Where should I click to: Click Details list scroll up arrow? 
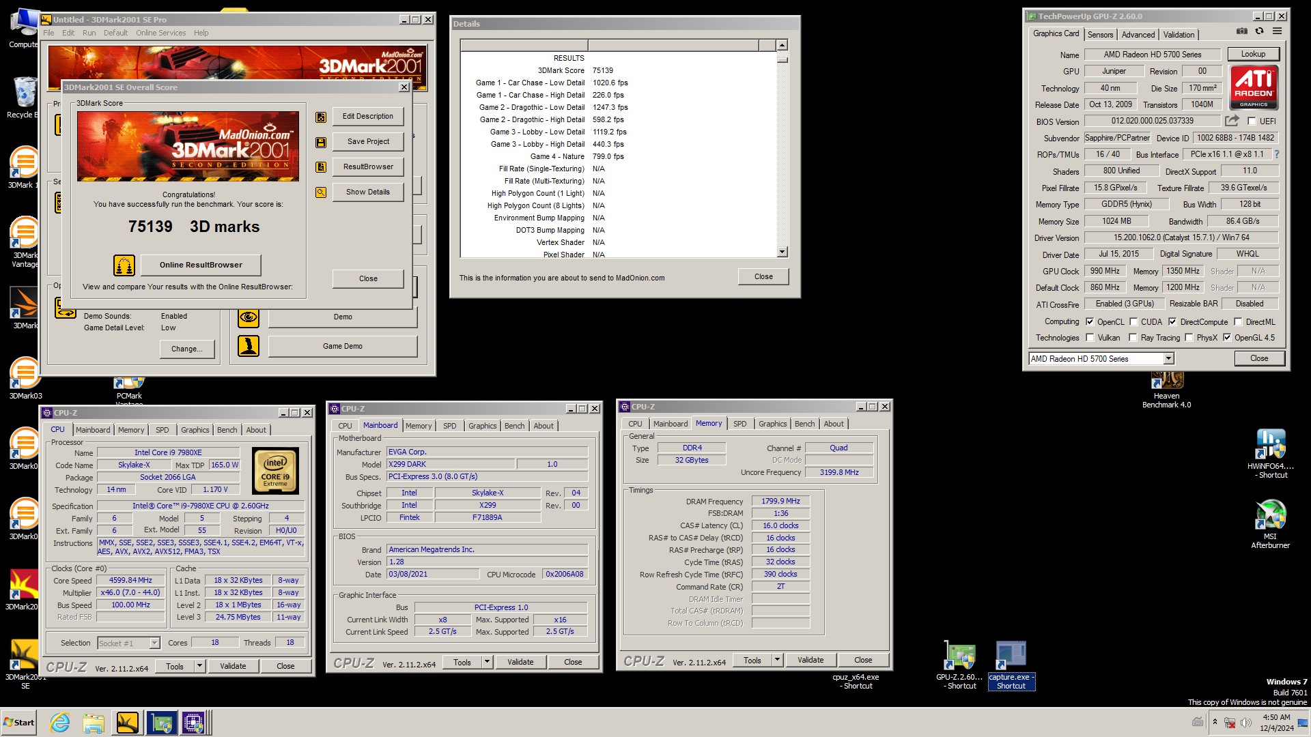[783, 45]
